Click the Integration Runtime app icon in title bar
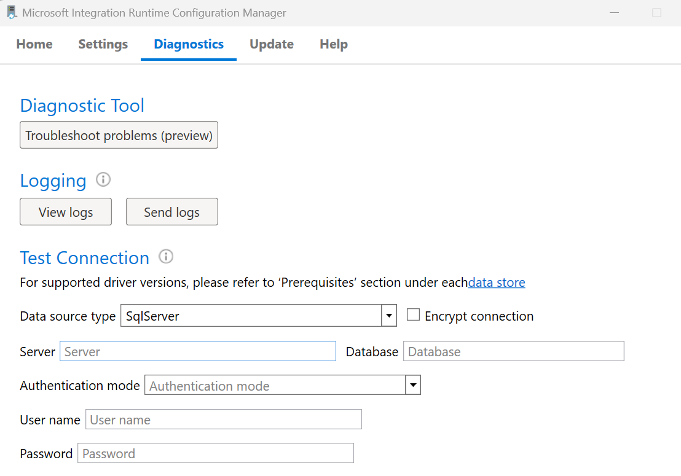681x476 pixels. pyautogui.click(x=12, y=12)
